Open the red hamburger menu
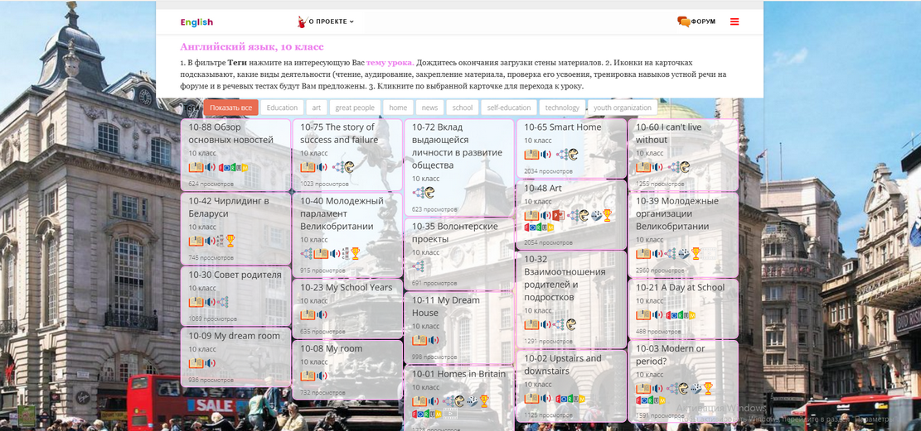Viewport: 921px width, 431px height. coord(734,22)
